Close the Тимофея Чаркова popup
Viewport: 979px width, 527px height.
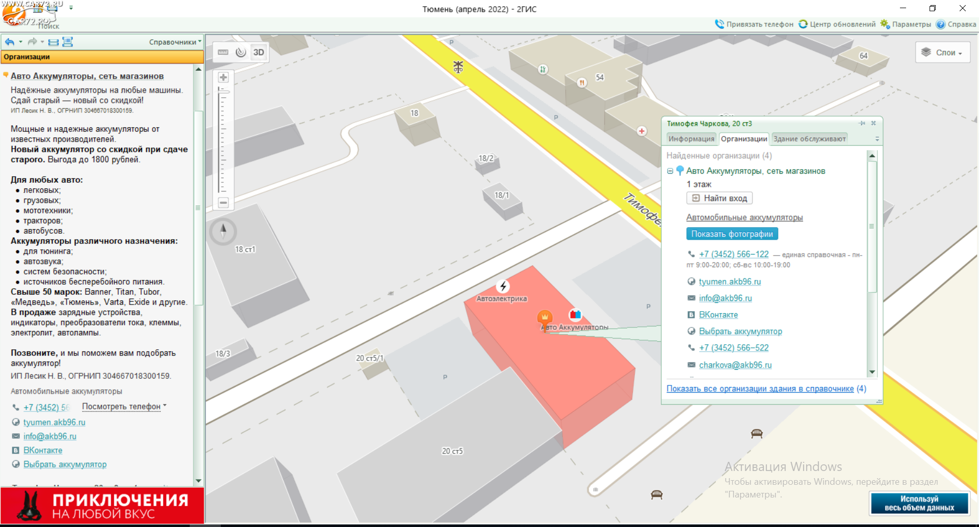tap(873, 123)
